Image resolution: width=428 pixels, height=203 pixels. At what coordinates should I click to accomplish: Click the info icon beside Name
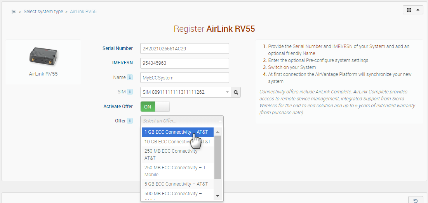pyautogui.click(x=130, y=77)
